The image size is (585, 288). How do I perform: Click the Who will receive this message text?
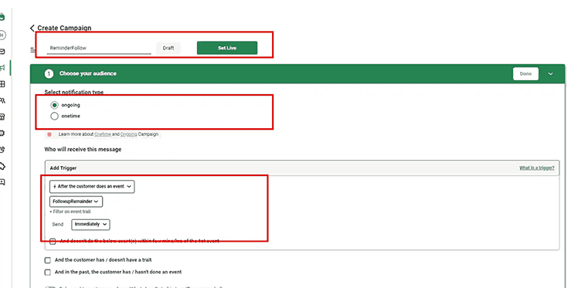click(83, 149)
